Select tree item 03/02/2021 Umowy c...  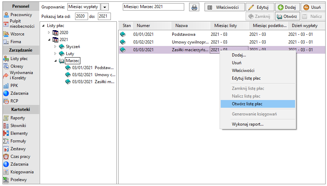pyautogui.click(x=90, y=75)
